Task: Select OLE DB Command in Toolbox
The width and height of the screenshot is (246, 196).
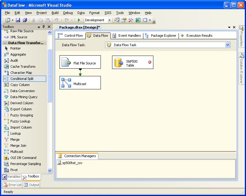Action: tap(25, 158)
